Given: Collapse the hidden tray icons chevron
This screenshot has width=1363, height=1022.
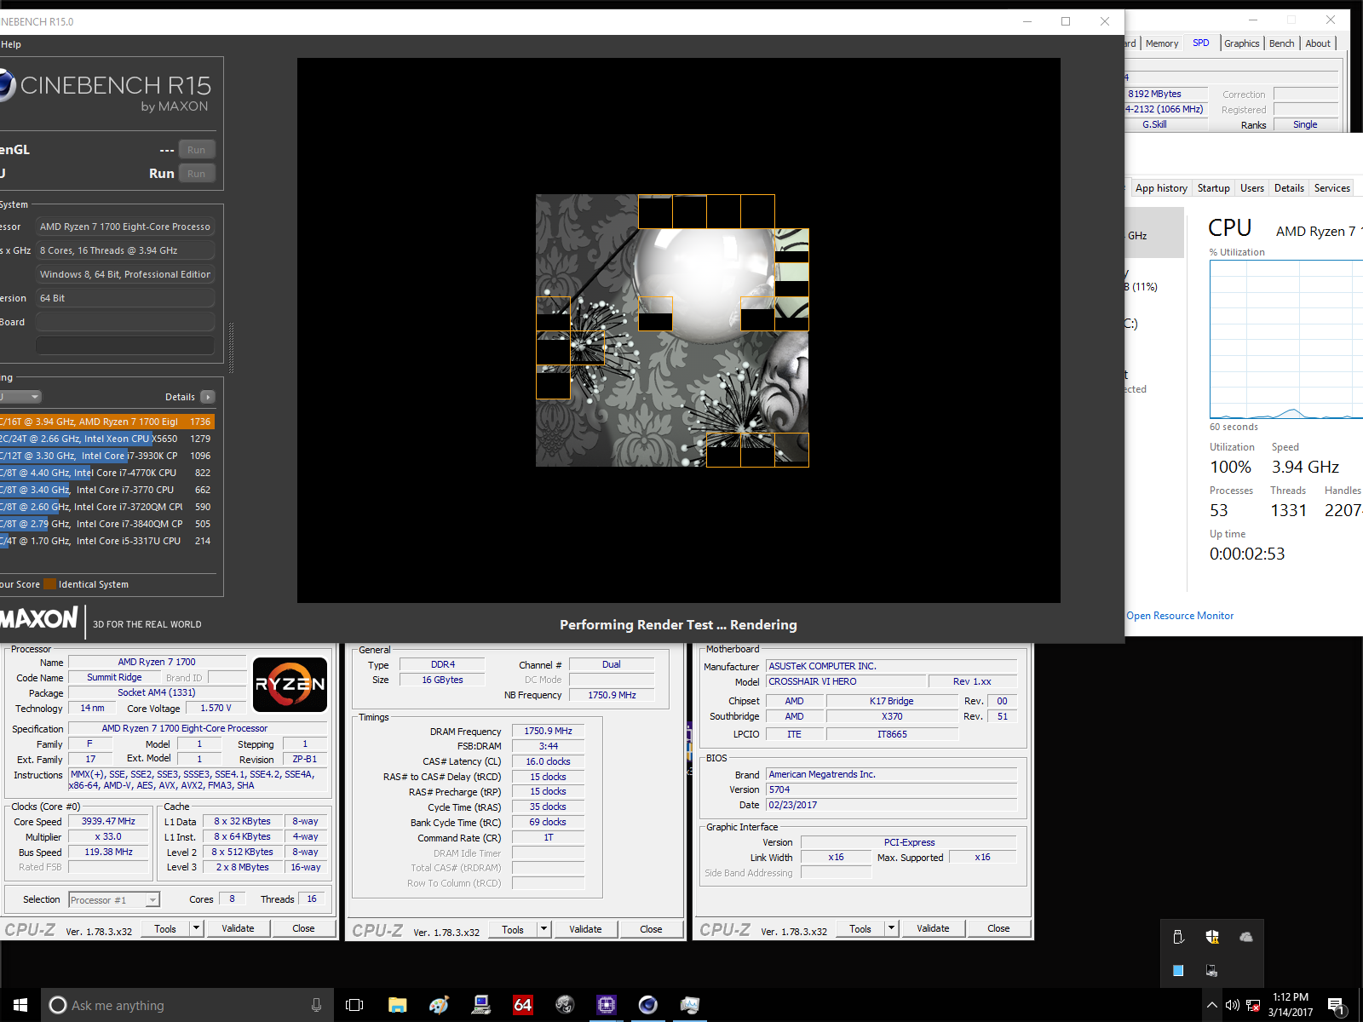Looking at the screenshot, I should pos(1211,1005).
